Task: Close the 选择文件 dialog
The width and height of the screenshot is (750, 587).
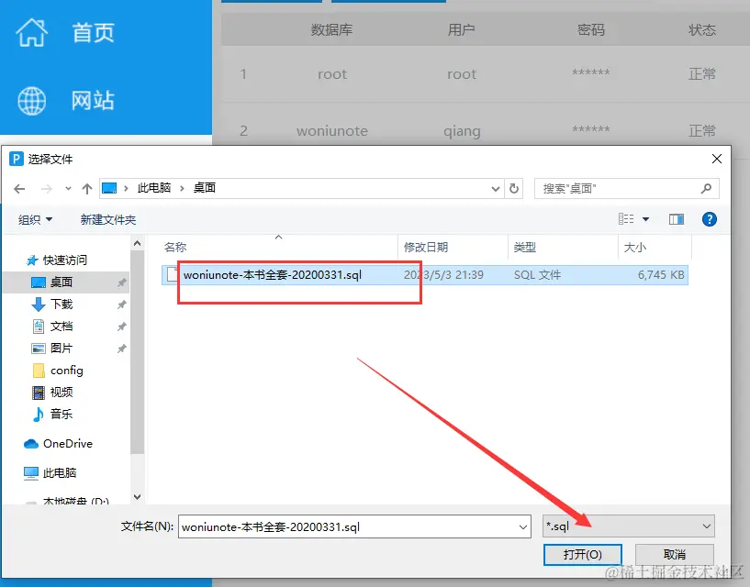Action: [717, 159]
